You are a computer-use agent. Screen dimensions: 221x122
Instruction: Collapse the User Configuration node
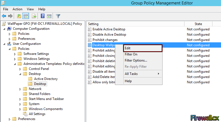(4, 44)
